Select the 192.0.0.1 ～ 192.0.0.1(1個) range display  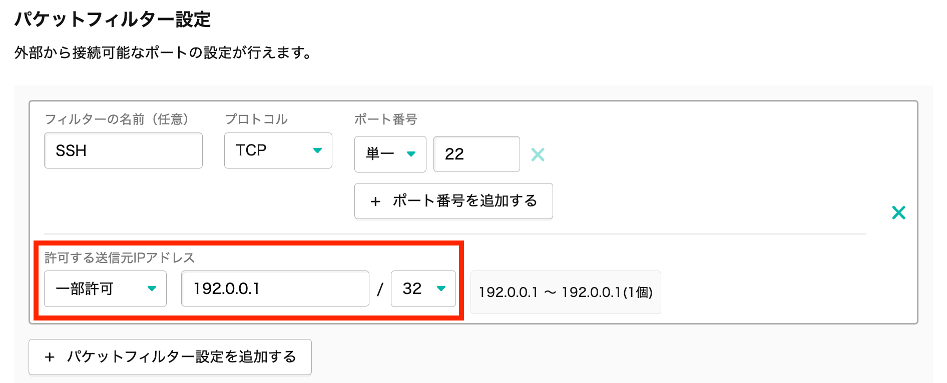(x=566, y=292)
